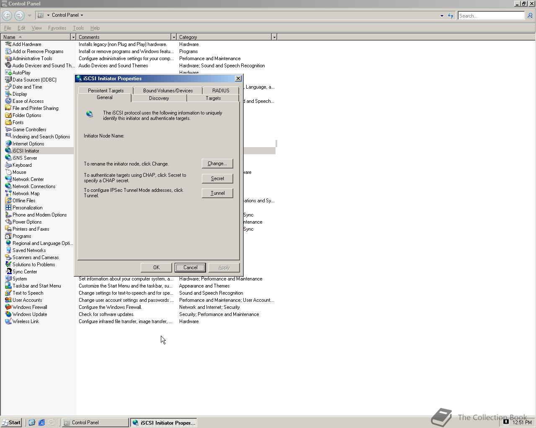Click the Tunnel button for IPSec

coord(217,193)
